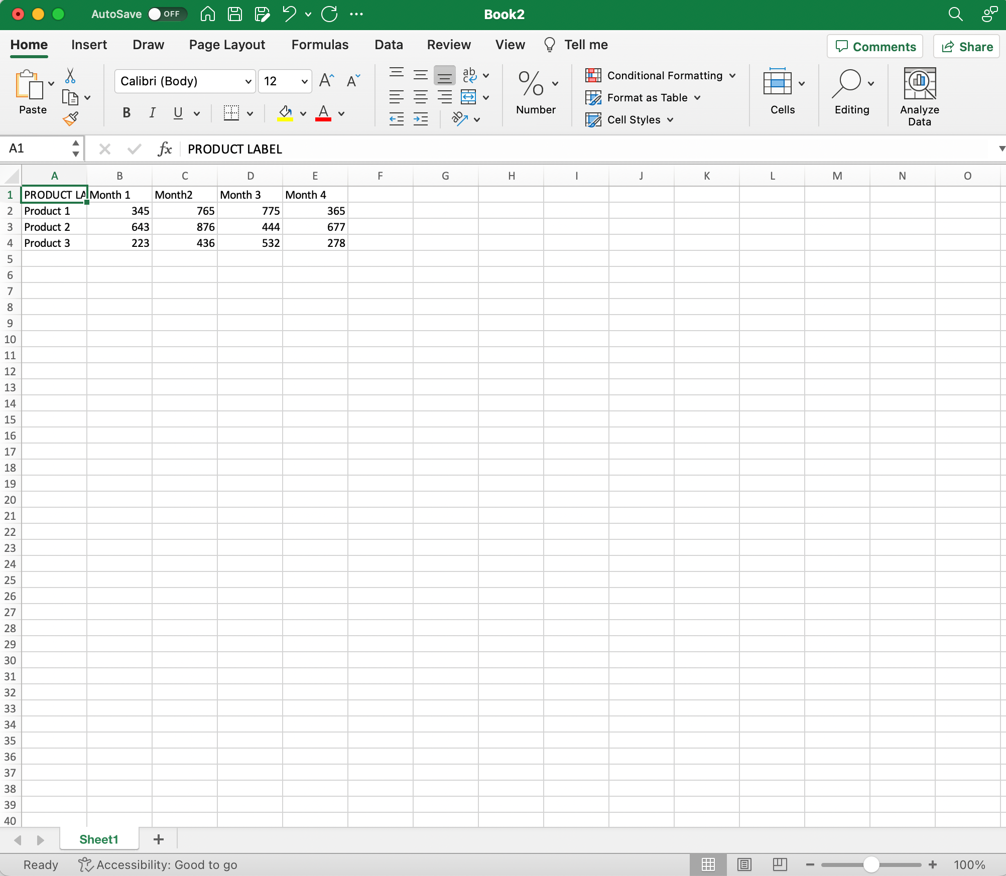Increase the font size with Grow Font
Viewport: 1006px width, 876px height.
326,80
